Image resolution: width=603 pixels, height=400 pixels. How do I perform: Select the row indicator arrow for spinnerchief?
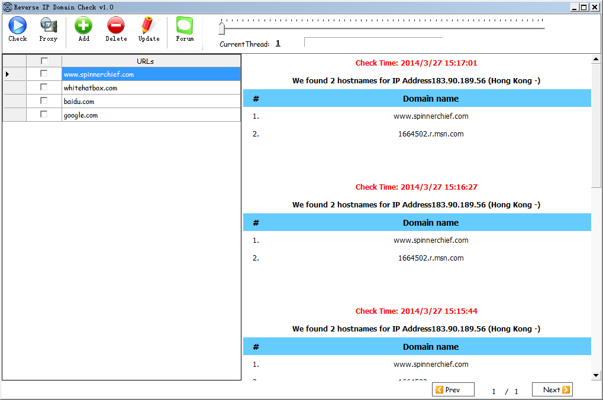(x=8, y=74)
